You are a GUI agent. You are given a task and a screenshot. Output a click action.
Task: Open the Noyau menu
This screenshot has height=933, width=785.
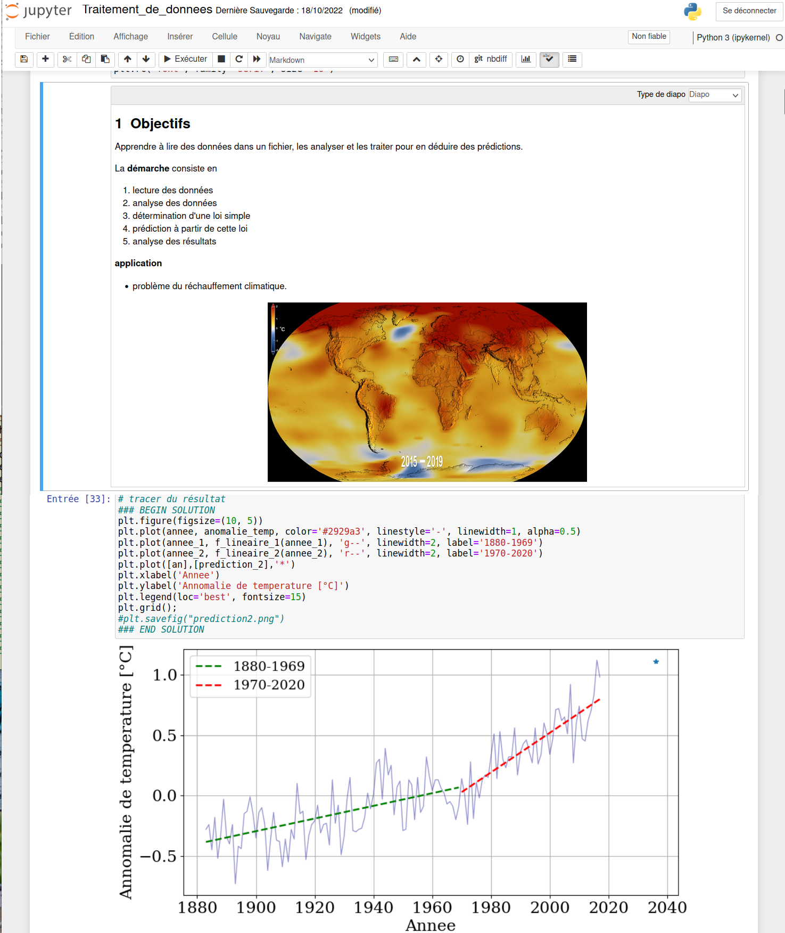pos(268,37)
